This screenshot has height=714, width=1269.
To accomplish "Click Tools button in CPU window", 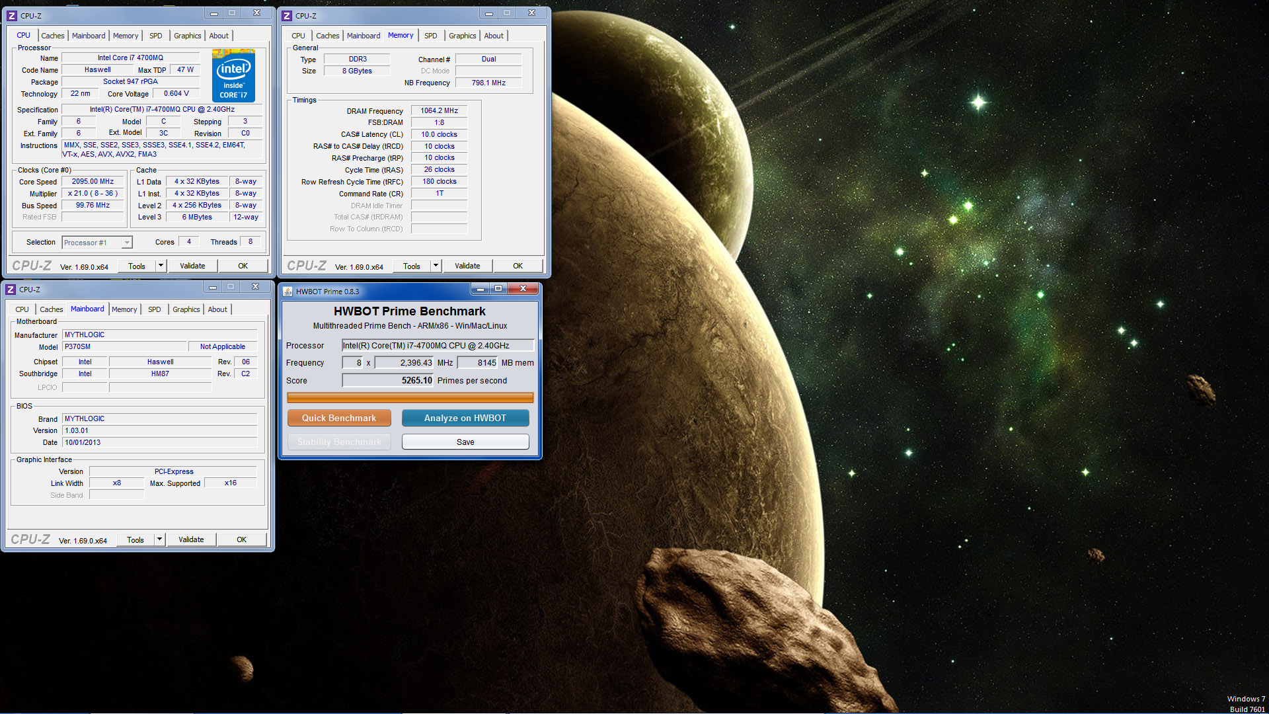I will coord(137,266).
